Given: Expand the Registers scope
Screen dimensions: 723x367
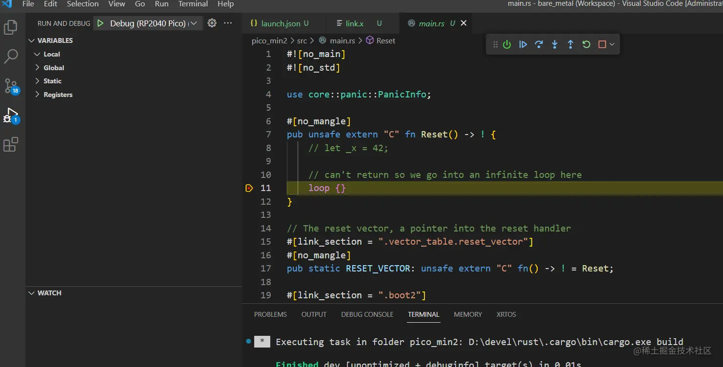Looking at the screenshot, I should 38,95.
